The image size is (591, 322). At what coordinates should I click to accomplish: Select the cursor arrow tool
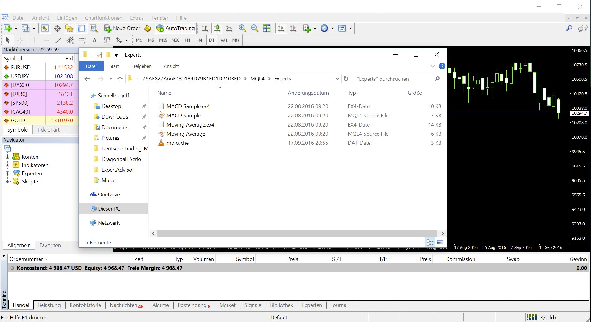coord(8,40)
